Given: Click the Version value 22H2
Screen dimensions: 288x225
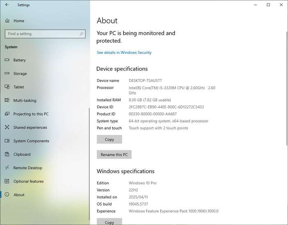Looking at the screenshot, I should 133,190.
